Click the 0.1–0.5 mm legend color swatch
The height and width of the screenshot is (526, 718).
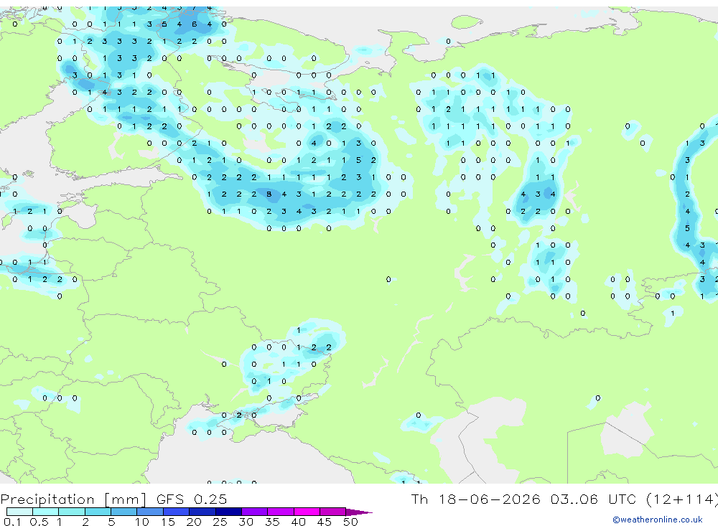[19, 512]
